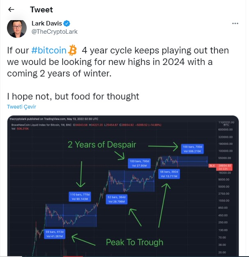Open the Lark Davis display name
The width and height of the screenshot is (249, 257).
(x=49, y=23)
